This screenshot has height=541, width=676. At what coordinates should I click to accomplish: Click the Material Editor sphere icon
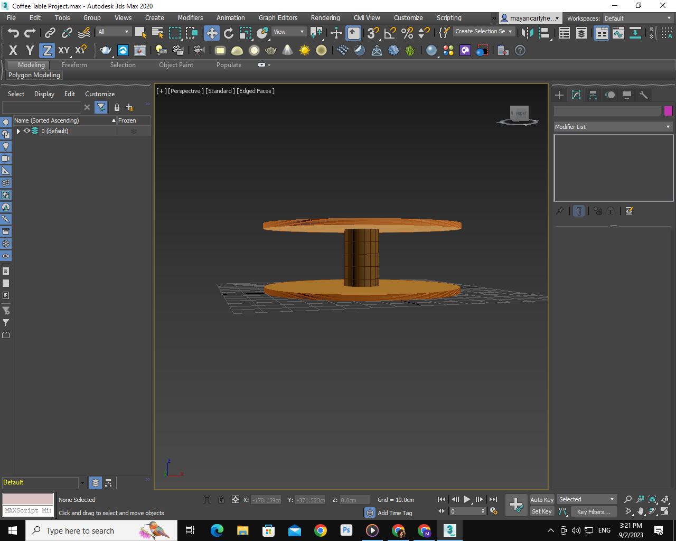point(431,50)
